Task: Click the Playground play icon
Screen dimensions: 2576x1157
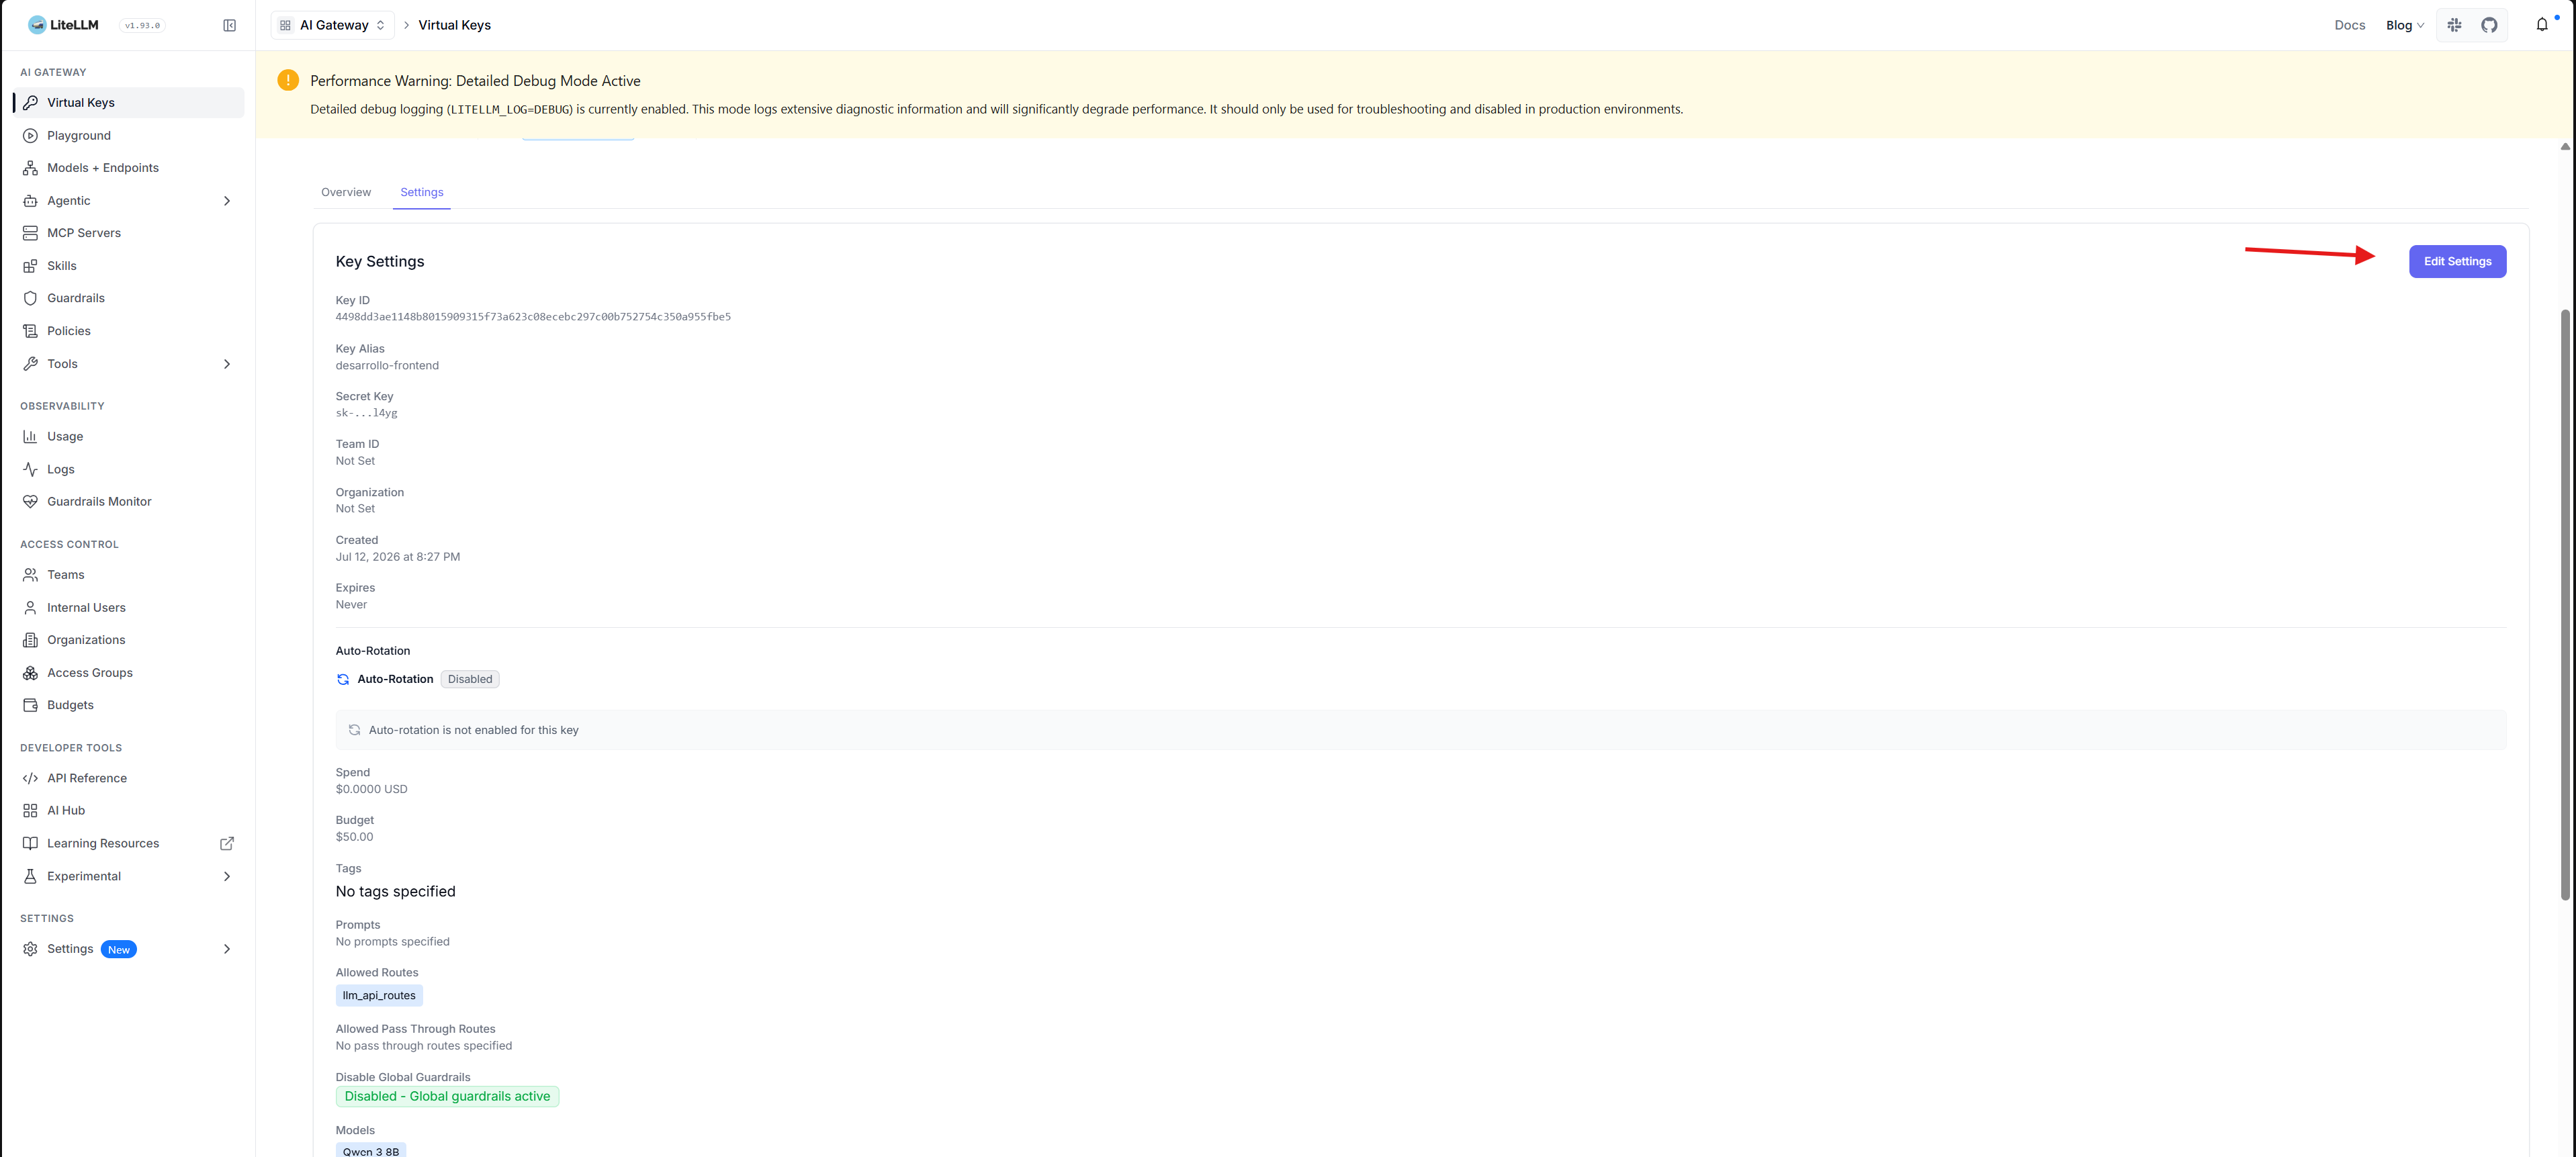Action: [30, 135]
